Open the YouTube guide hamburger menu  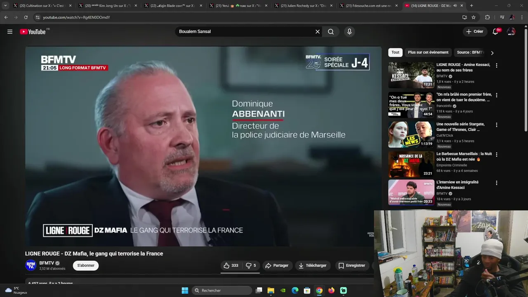point(10,32)
